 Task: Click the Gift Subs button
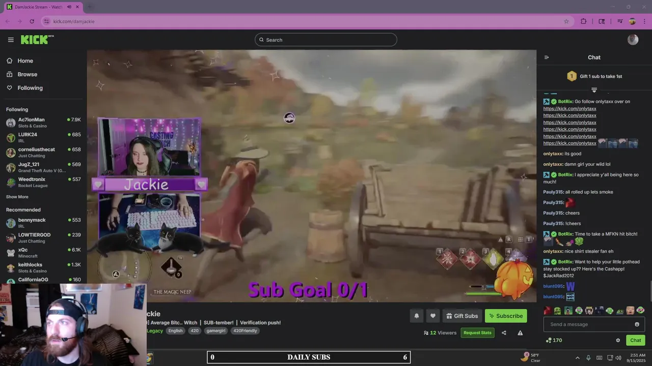(x=462, y=316)
